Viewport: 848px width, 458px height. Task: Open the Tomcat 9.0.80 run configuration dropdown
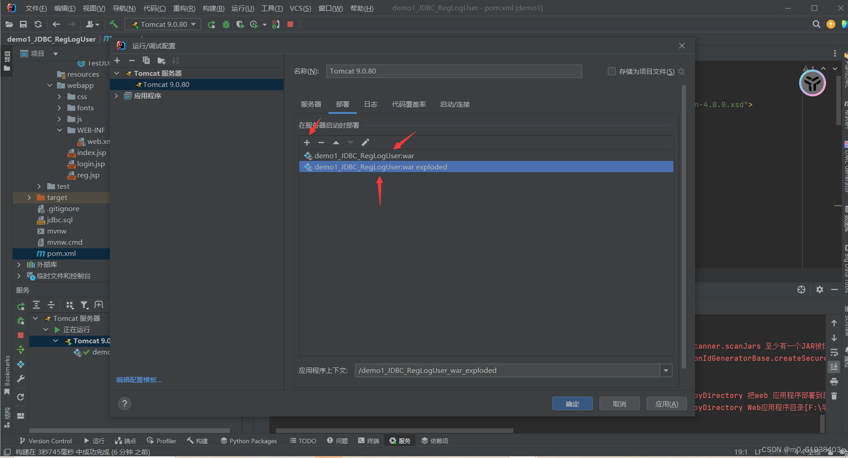coord(163,24)
